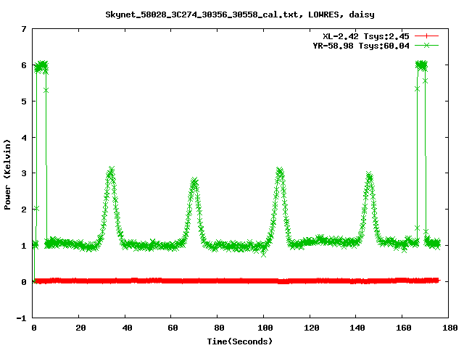
Task: Click y-axis tick label 4
Action: [24, 138]
